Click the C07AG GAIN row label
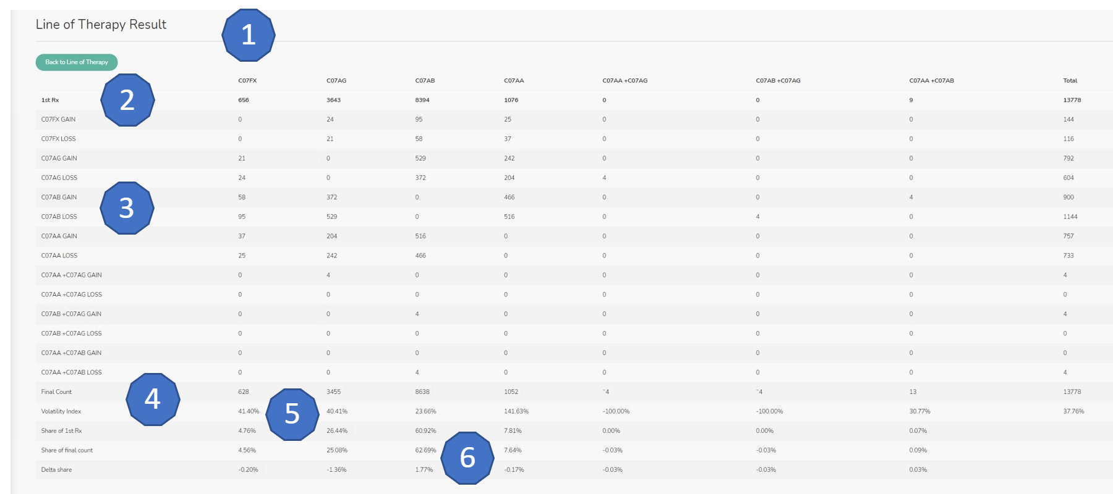 [x=59, y=159]
